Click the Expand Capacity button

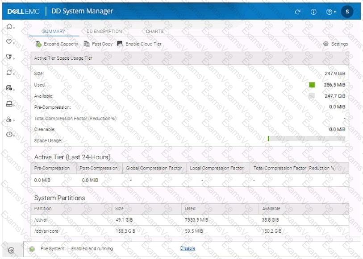[x=57, y=44]
